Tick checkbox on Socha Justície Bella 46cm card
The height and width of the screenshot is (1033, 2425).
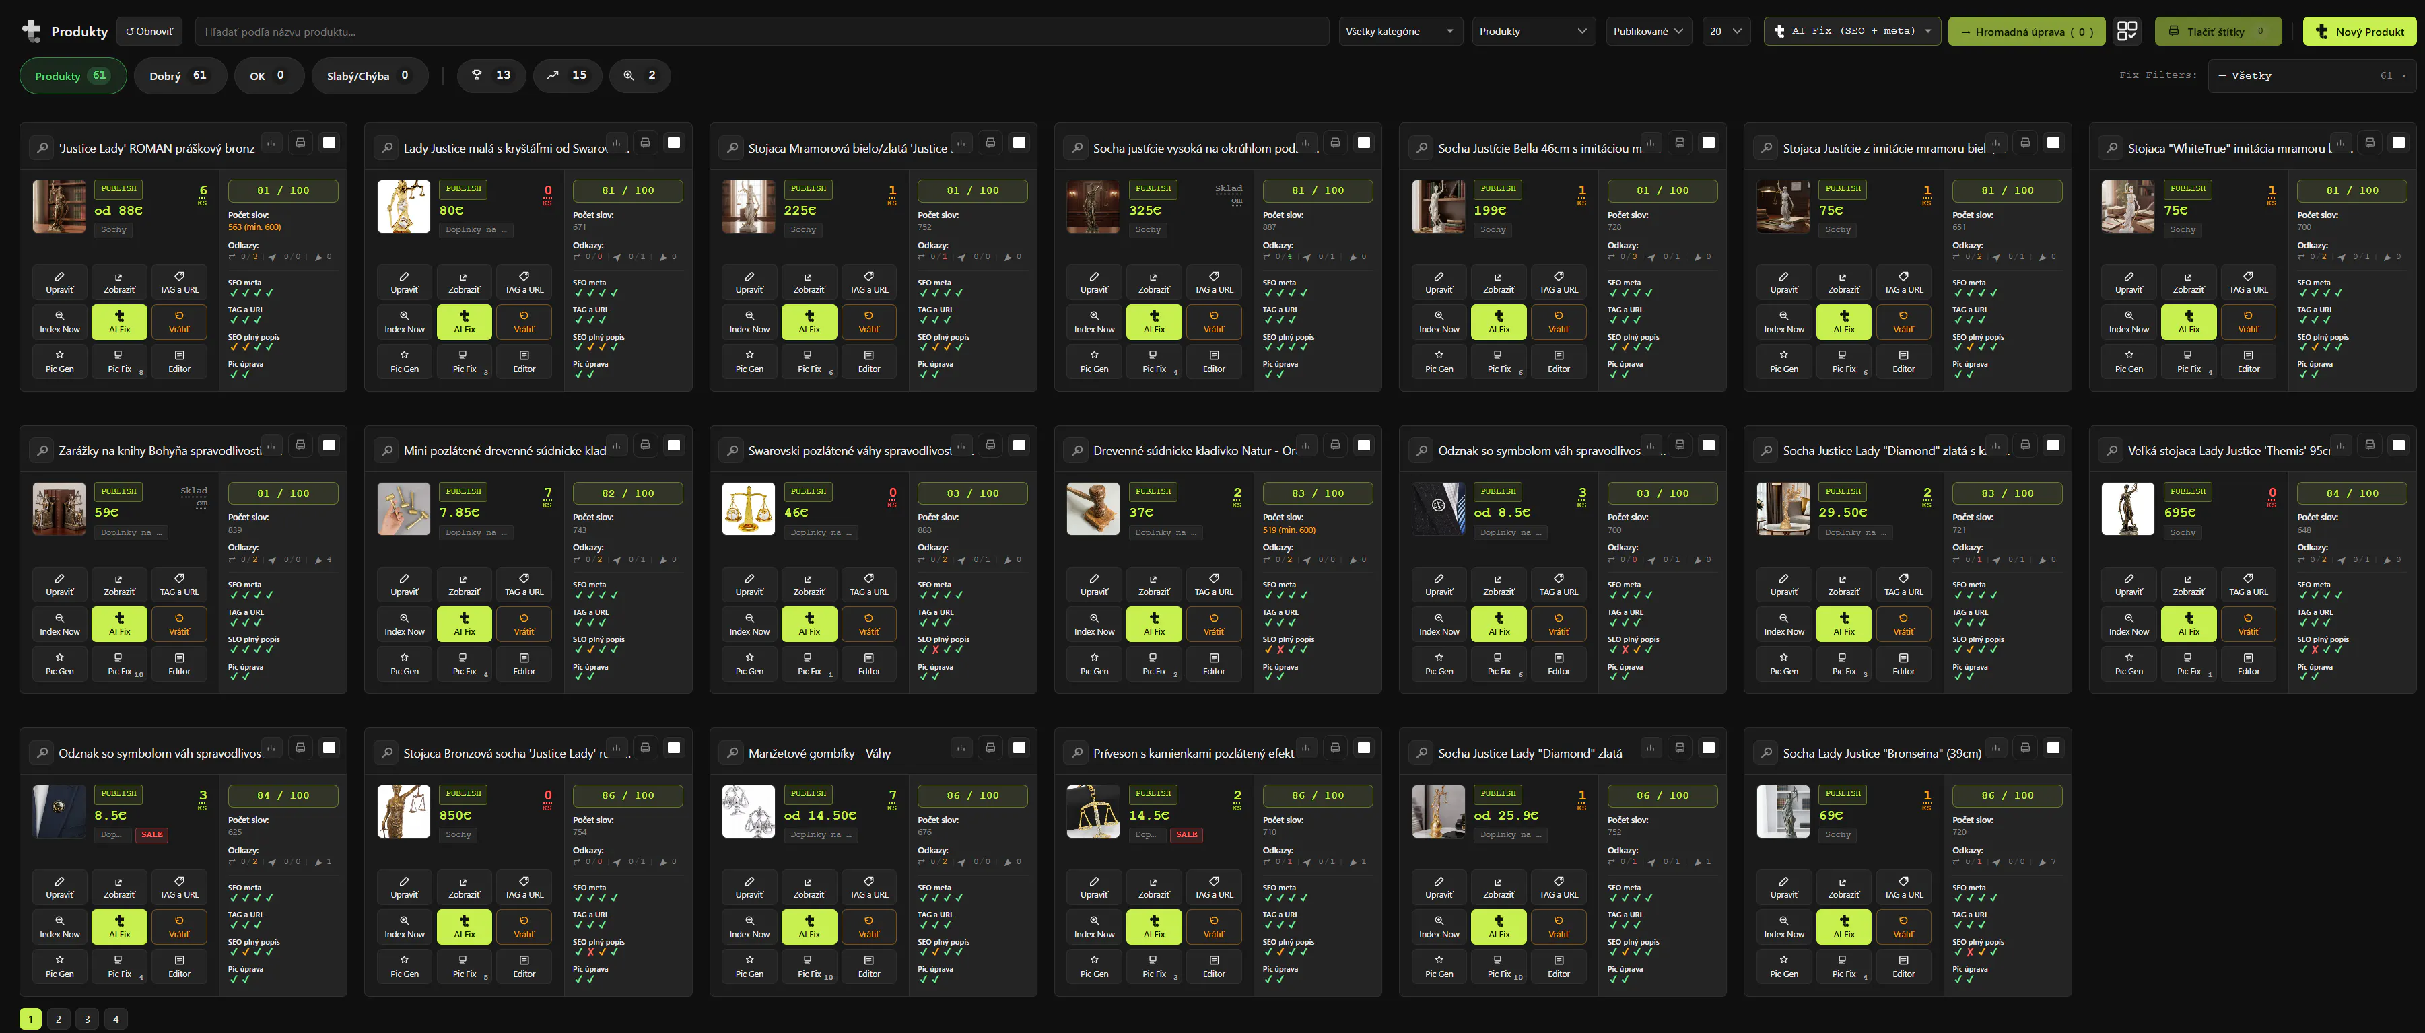[1709, 143]
